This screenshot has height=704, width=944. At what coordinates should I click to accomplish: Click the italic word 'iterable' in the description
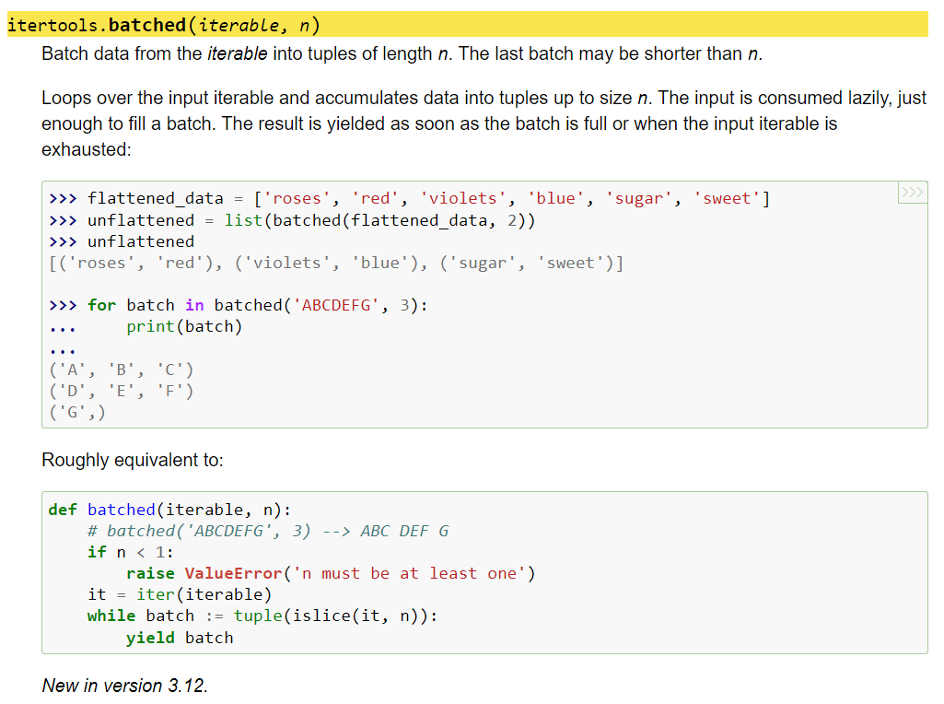237,53
